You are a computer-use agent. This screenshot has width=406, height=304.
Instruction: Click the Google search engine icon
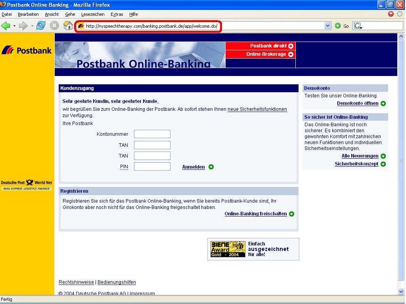(x=358, y=26)
